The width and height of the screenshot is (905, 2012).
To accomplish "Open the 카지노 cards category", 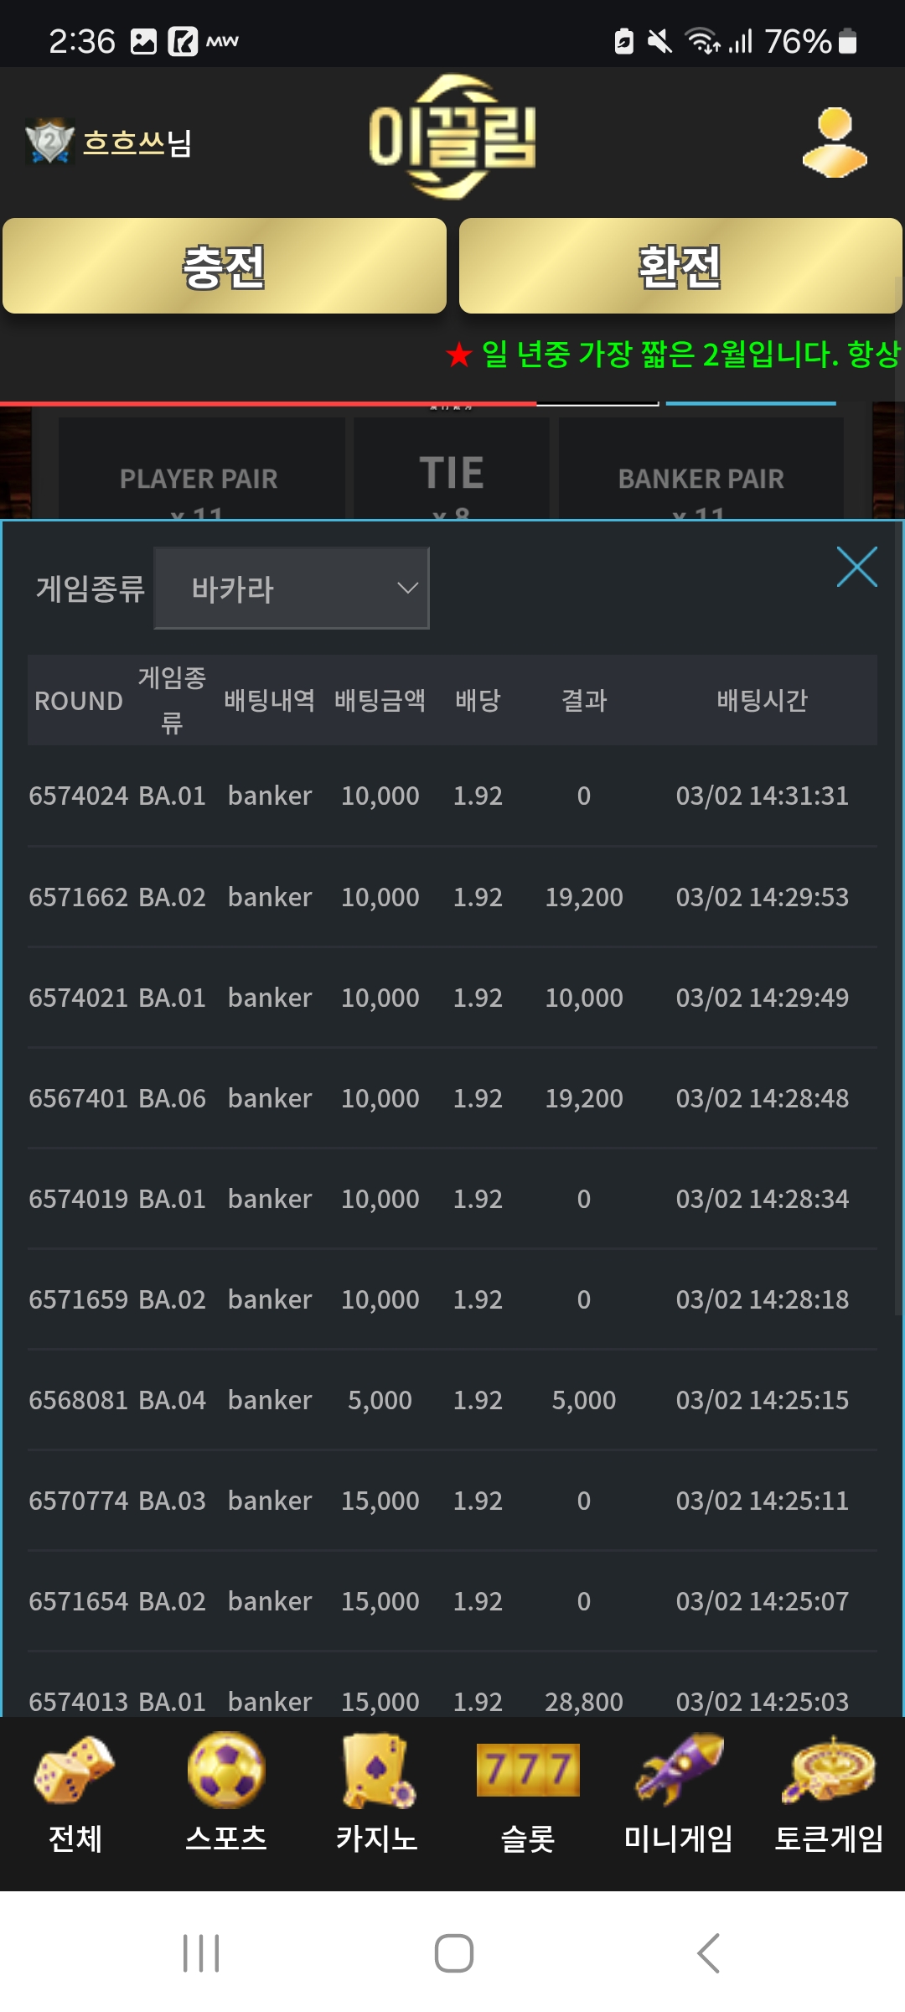I will pyautogui.click(x=377, y=1794).
